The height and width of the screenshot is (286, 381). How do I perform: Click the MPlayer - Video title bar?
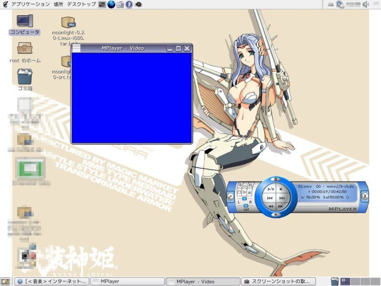tap(123, 48)
